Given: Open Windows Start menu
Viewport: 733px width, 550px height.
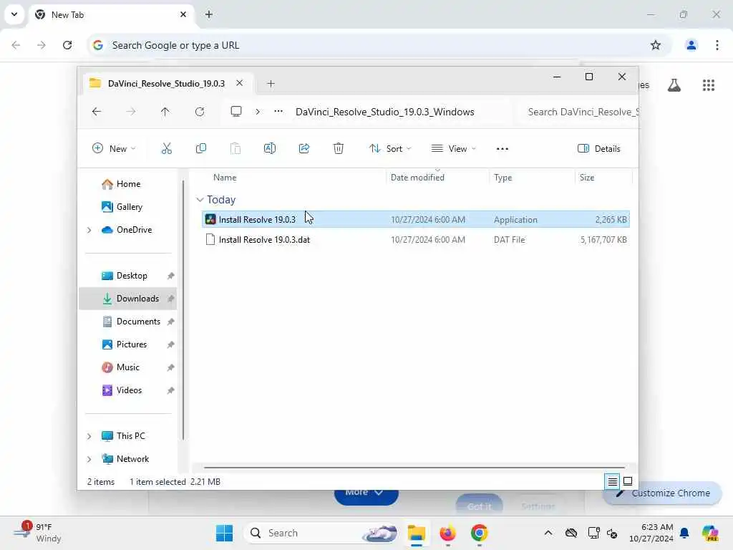Looking at the screenshot, I should click(224, 533).
